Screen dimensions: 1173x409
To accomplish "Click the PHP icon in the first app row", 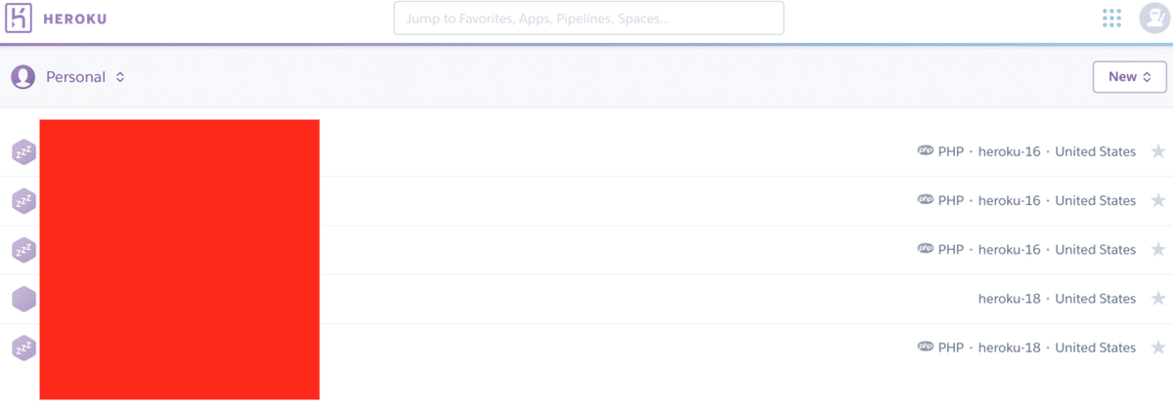I will [926, 151].
